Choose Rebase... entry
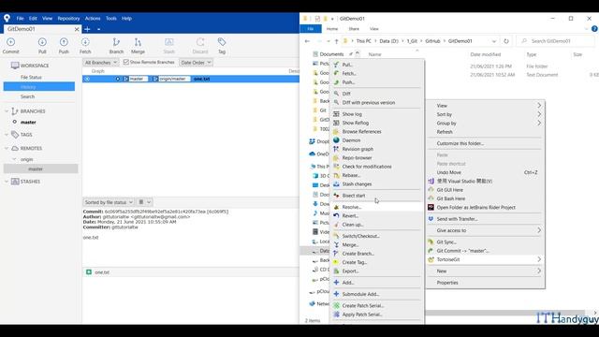599x337 pixels. point(377,175)
